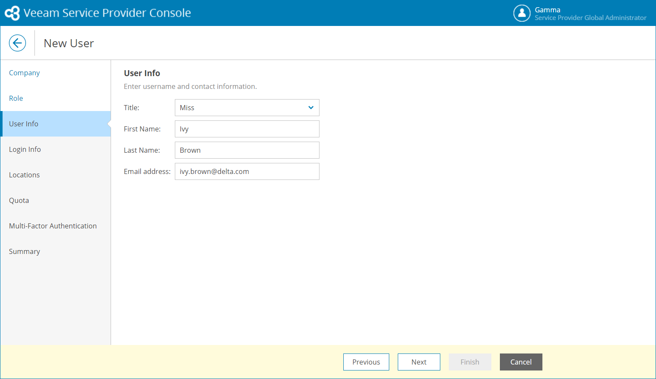Click the back arrow icon

point(17,43)
